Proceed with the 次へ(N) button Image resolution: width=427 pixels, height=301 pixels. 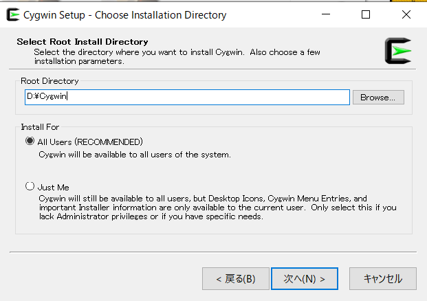pyautogui.click(x=304, y=279)
